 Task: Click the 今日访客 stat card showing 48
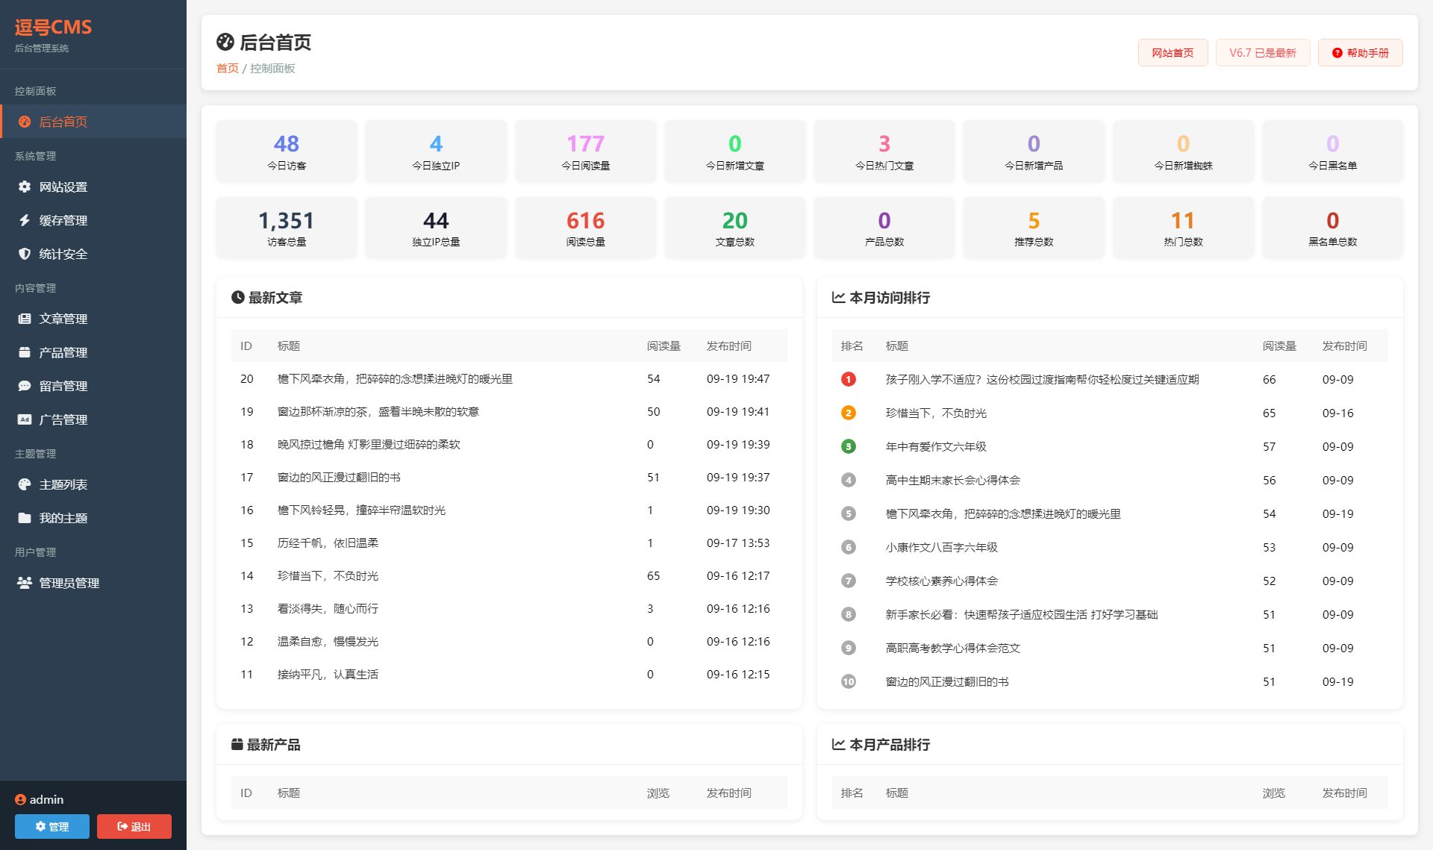[x=287, y=151]
